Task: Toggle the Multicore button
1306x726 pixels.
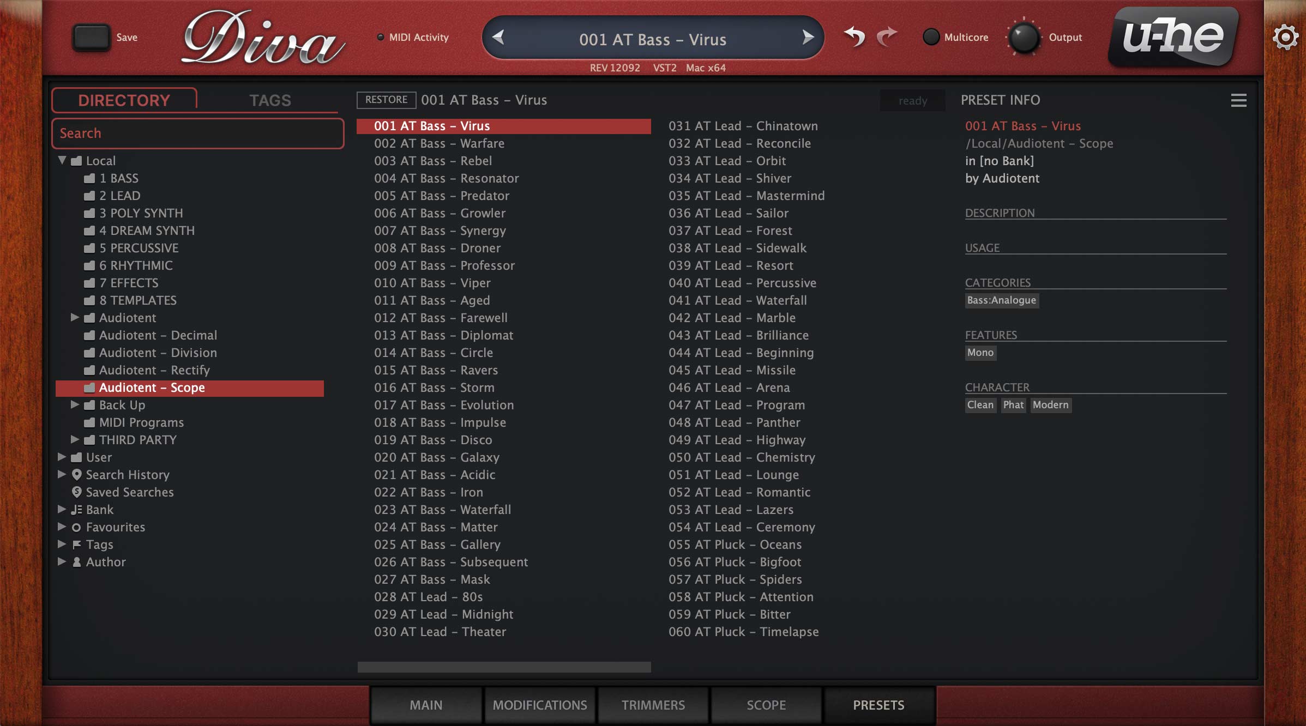Action: point(931,37)
